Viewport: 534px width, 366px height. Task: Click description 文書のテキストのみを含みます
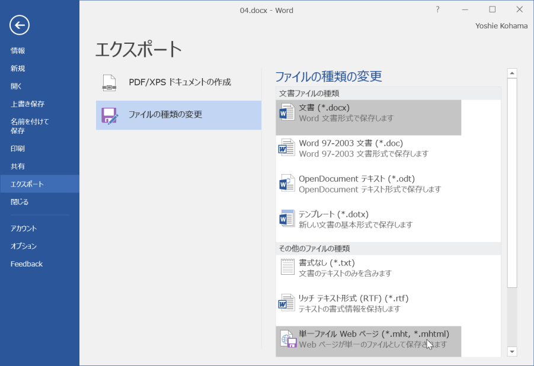tap(346, 274)
